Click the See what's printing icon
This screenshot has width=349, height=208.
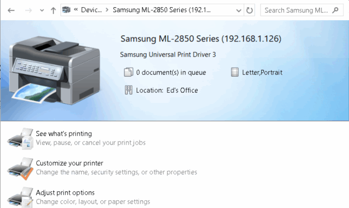pyautogui.click(x=21, y=139)
